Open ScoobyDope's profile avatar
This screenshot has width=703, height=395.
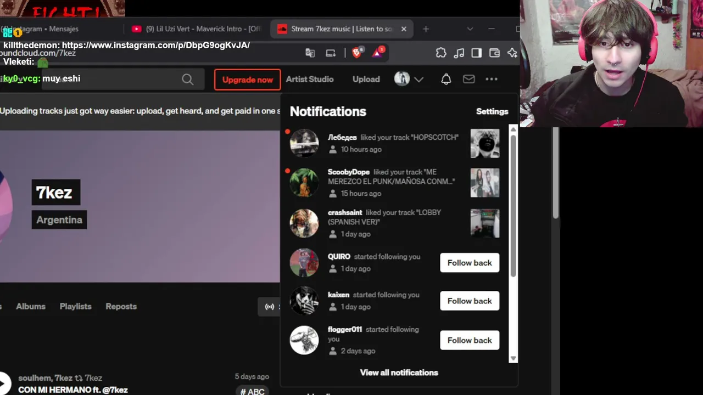click(x=304, y=183)
